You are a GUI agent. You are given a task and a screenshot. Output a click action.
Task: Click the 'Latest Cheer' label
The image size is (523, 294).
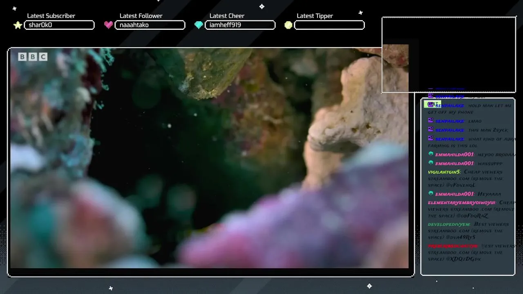227,16
